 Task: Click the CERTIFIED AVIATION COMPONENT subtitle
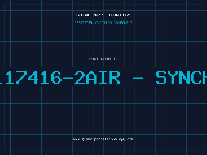coord(103,23)
